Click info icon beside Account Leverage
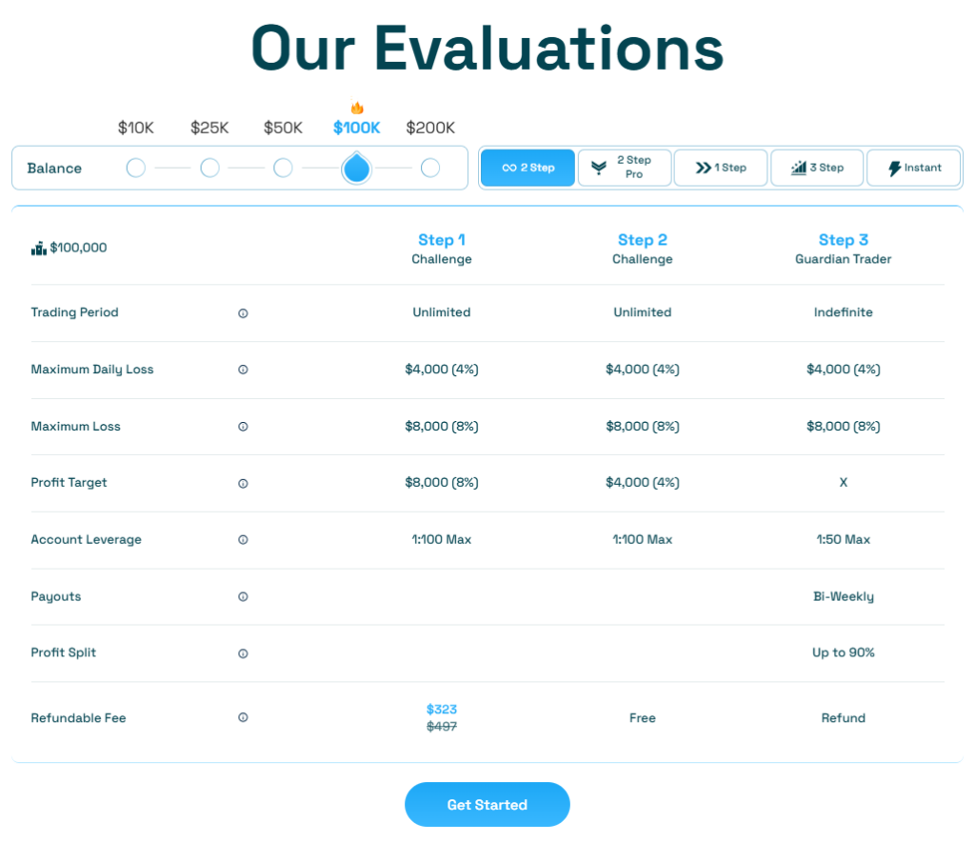Image resolution: width=975 pixels, height=842 pixels. [243, 540]
